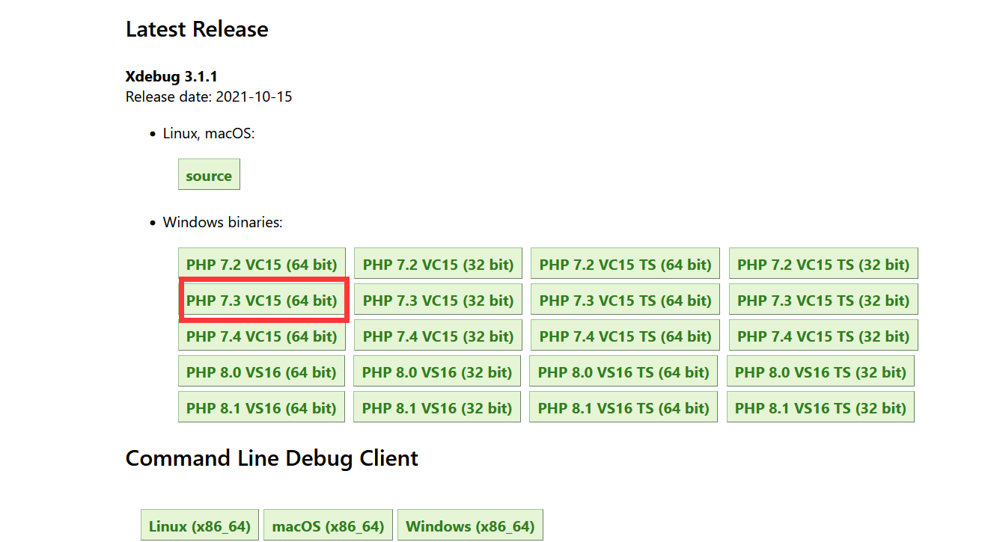Get the macOS (x86_64) debug client
This screenshot has height=542, width=982.
(328, 526)
